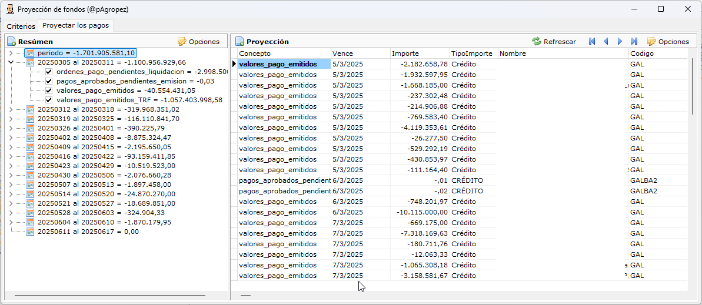Toggle pagos_aprobados_pendientes_emision checkbox
The width and height of the screenshot is (702, 305).
click(x=49, y=81)
